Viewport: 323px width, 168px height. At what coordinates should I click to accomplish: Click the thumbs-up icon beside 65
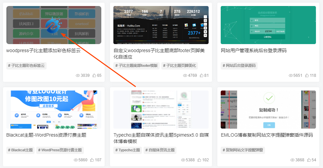click(x=94, y=75)
